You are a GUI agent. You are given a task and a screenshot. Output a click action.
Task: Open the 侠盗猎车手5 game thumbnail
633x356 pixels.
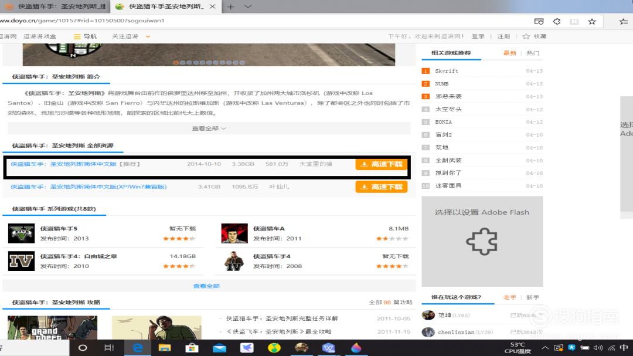[22, 233]
